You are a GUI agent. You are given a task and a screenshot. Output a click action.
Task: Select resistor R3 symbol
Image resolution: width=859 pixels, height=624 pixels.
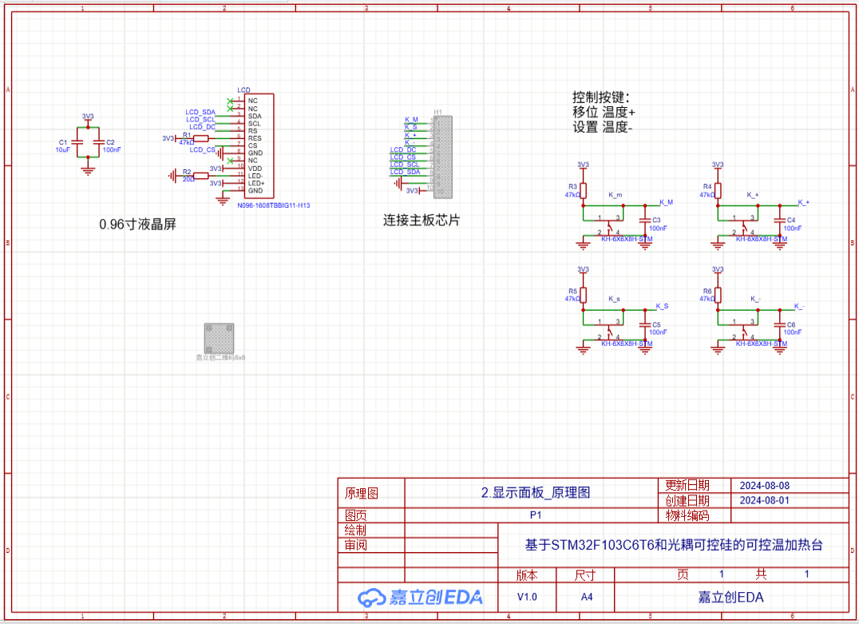583,190
